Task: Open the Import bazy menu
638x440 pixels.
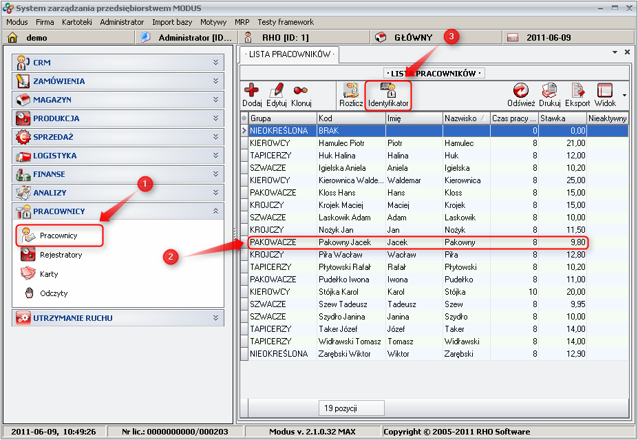Action: (x=172, y=22)
